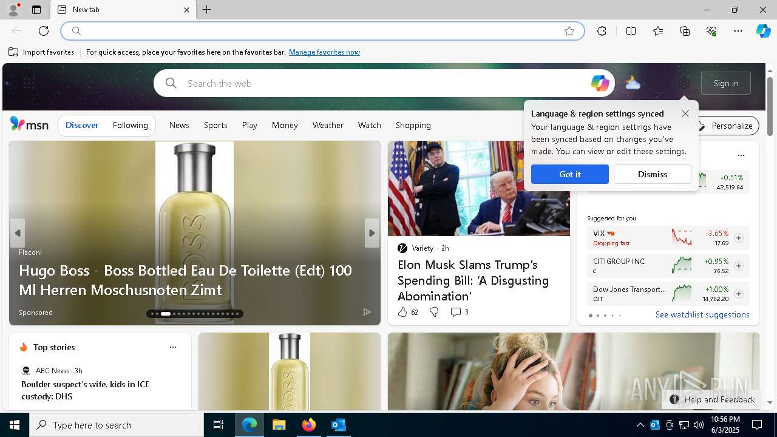Add Dow Jones Transport to watchlist
Viewport: 777px width, 437px height.
[738, 294]
